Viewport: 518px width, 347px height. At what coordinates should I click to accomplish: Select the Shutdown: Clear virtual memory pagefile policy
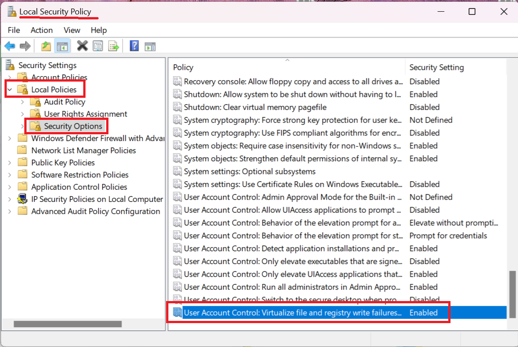pyautogui.click(x=255, y=107)
